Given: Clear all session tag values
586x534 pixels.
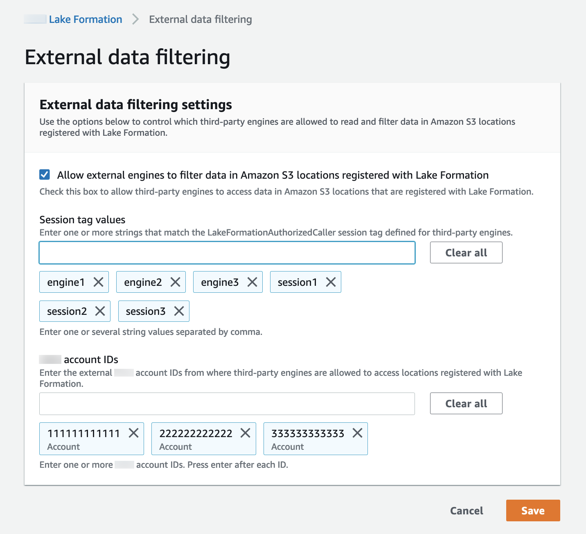Looking at the screenshot, I should pos(466,253).
